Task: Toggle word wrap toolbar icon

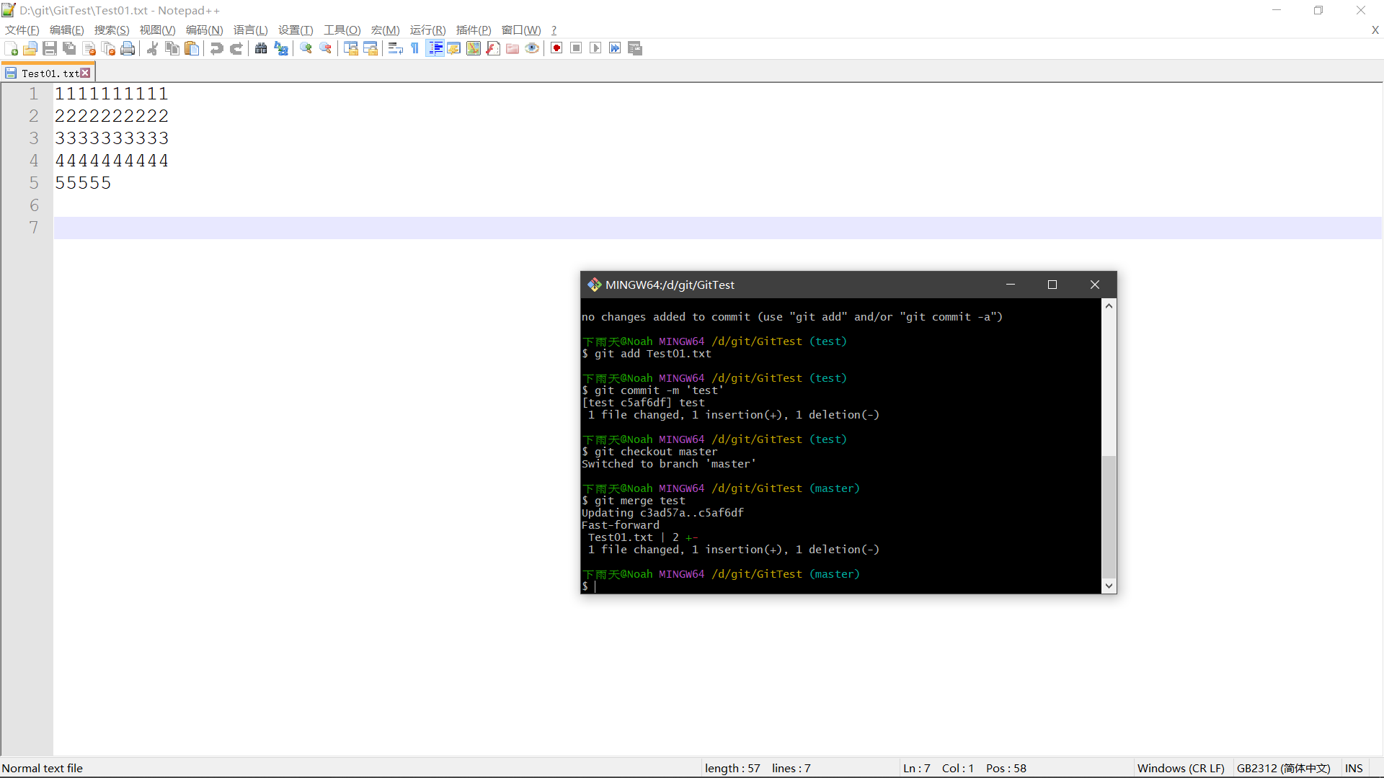Action: 395,48
